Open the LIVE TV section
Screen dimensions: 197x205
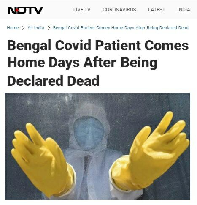point(82,10)
